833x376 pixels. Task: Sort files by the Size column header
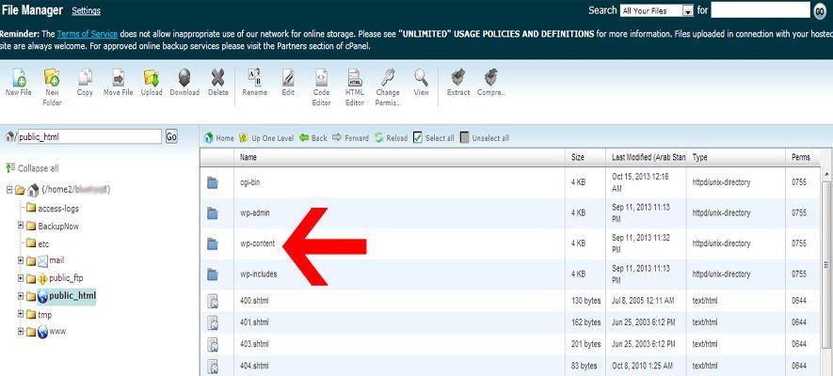pos(578,157)
